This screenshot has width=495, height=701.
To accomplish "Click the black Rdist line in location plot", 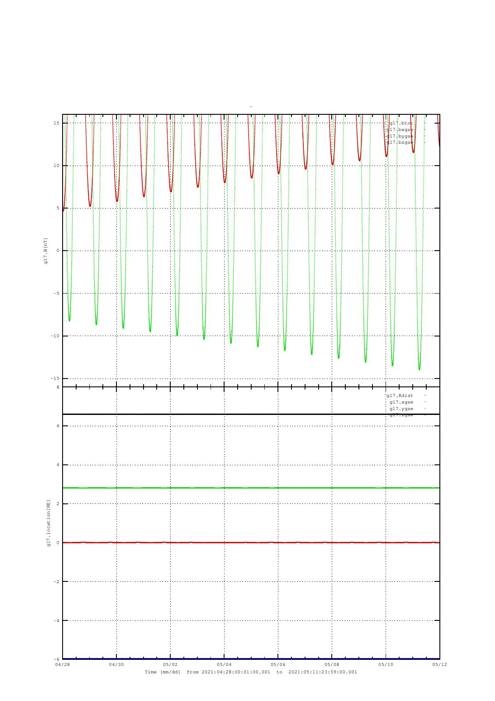I will click(251, 414).
